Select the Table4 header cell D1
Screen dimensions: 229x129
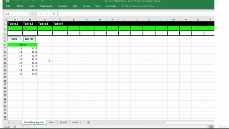coord(60,24)
